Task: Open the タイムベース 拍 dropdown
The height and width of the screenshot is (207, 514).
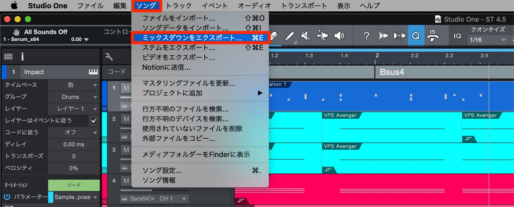Action: pyautogui.click(x=73, y=85)
